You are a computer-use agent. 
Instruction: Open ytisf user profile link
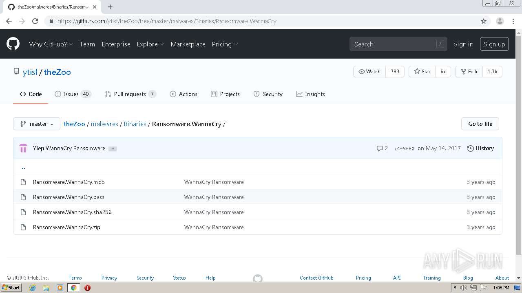tap(30, 72)
